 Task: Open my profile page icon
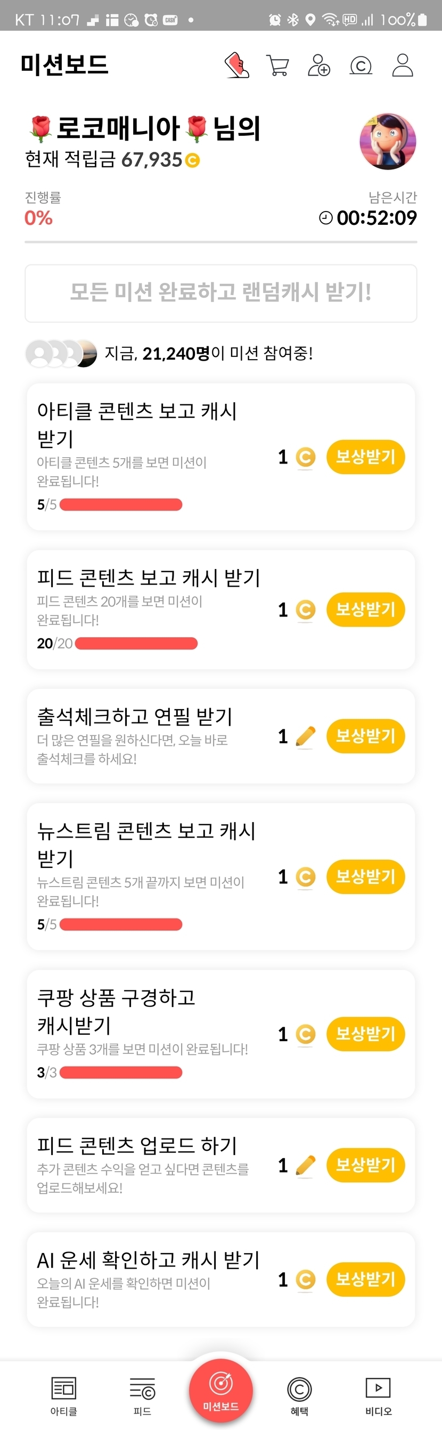[403, 65]
